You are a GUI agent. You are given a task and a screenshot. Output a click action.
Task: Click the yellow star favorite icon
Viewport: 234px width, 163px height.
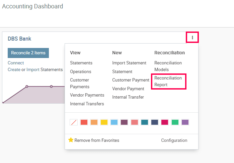71,140
